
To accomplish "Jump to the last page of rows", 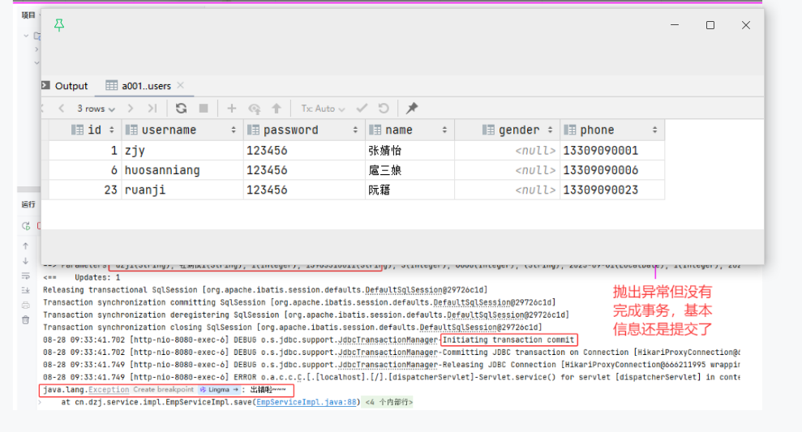I will (x=152, y=109).
